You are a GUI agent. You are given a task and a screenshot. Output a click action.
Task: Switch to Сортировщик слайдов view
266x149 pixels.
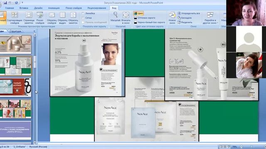coord(15,18)
